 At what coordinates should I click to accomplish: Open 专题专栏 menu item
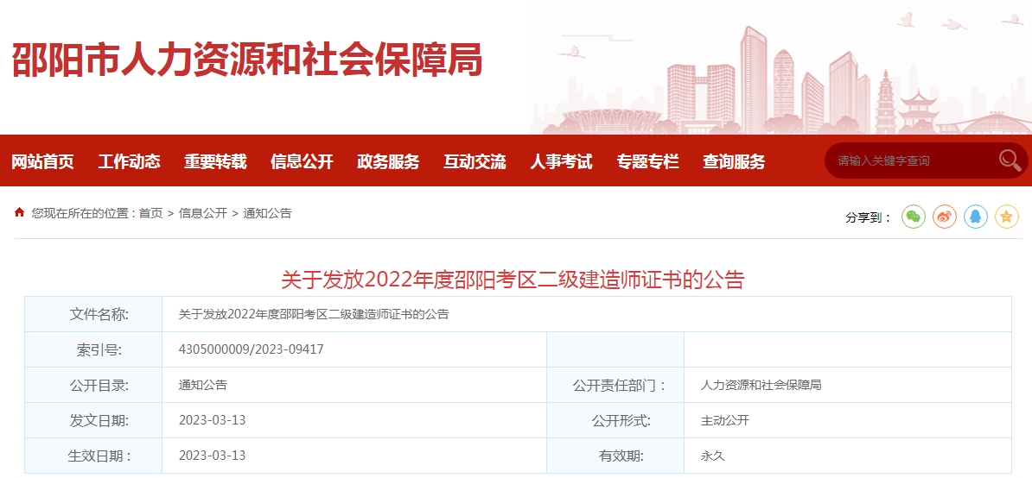click(x=647, y=160)
